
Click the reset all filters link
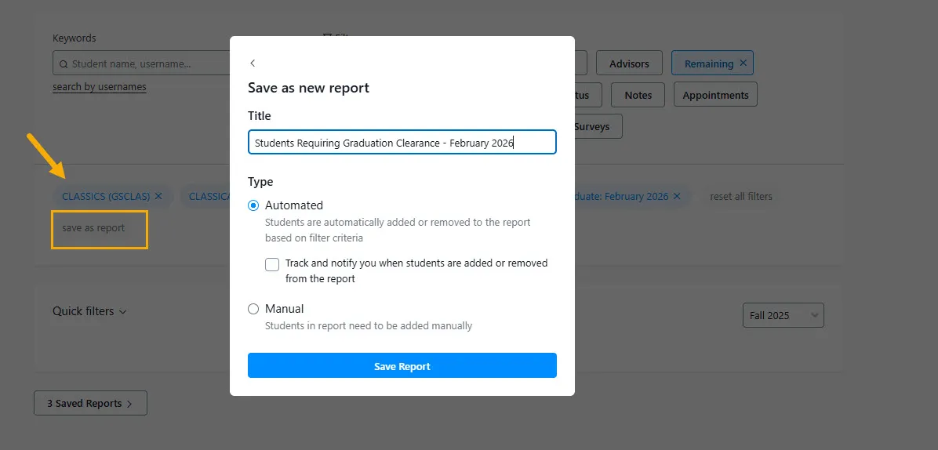[x=740, y=196]
